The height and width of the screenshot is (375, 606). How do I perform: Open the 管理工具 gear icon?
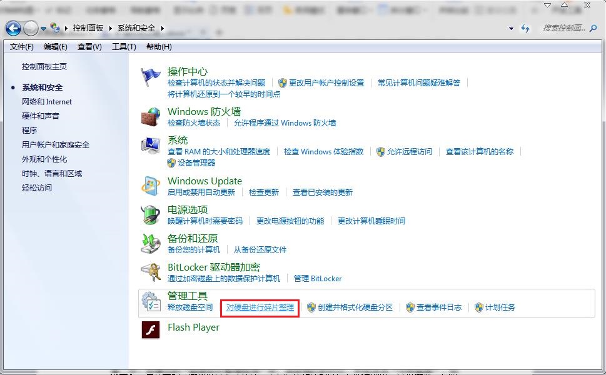pos(151,301)
